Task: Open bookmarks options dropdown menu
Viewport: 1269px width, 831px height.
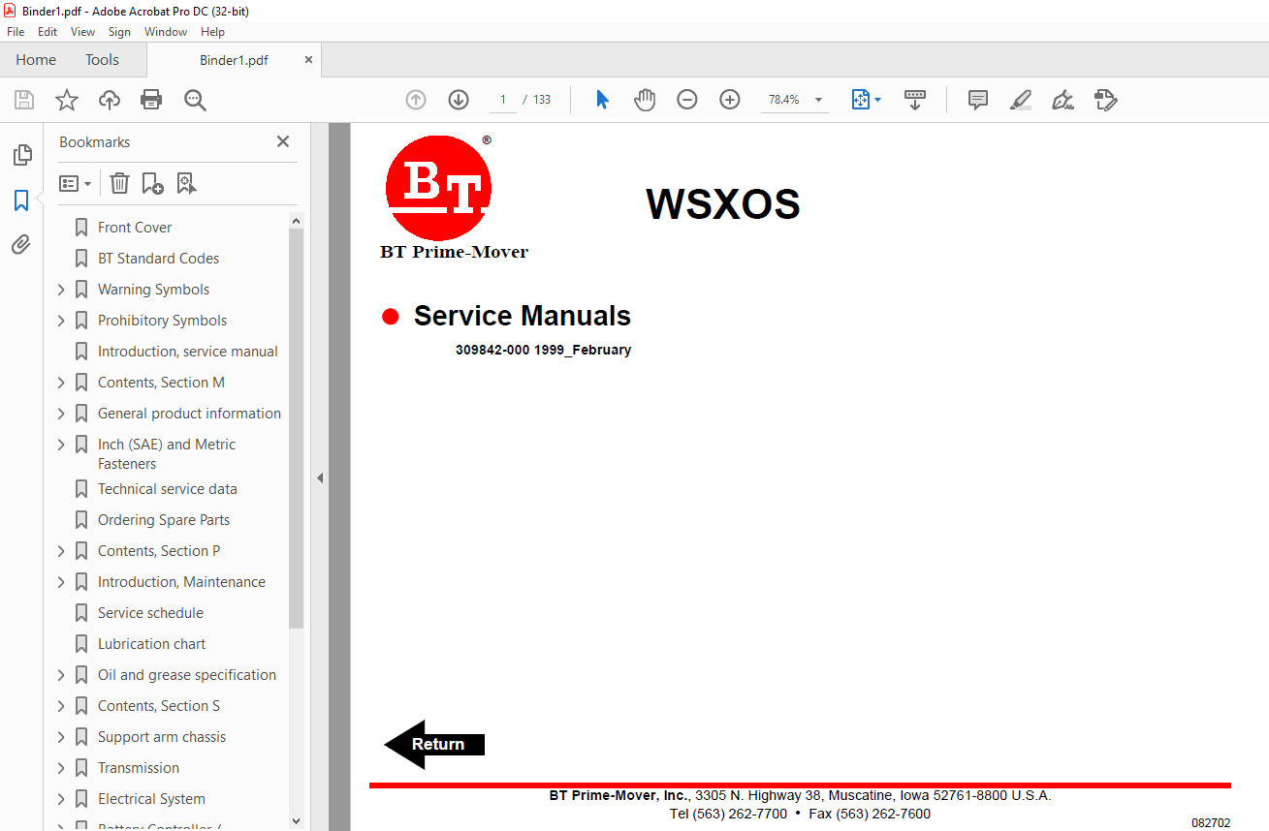Action: point(75,183)
